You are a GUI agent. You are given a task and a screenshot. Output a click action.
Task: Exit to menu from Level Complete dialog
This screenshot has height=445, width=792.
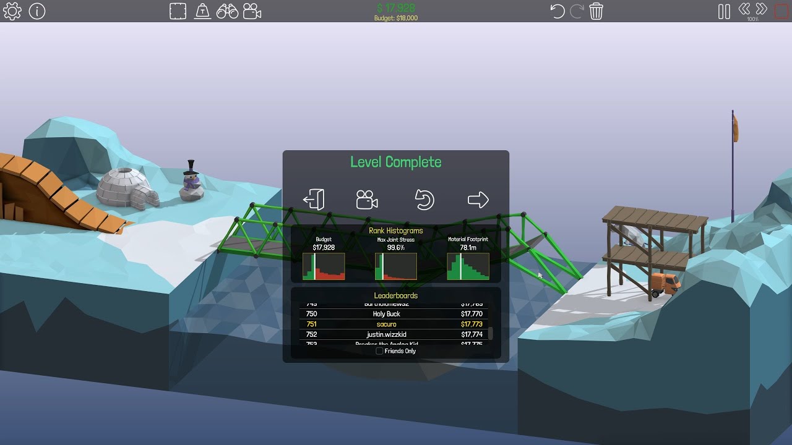[314, 200]
